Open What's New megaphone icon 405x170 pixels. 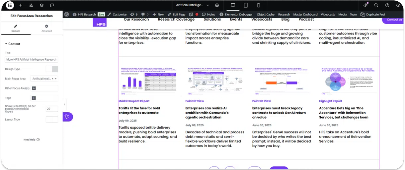pos(365,5)
